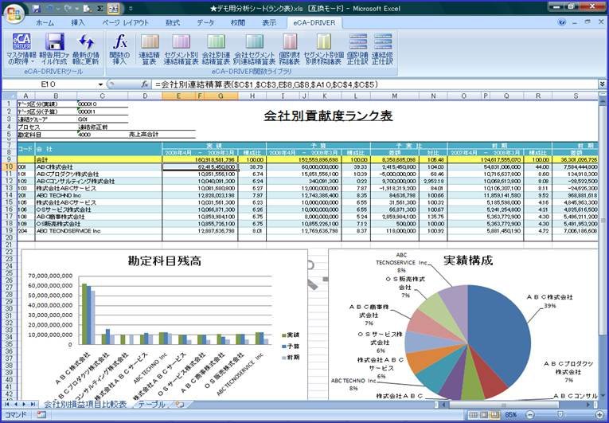Select cell ABC株式会社 in row 10

98,166
